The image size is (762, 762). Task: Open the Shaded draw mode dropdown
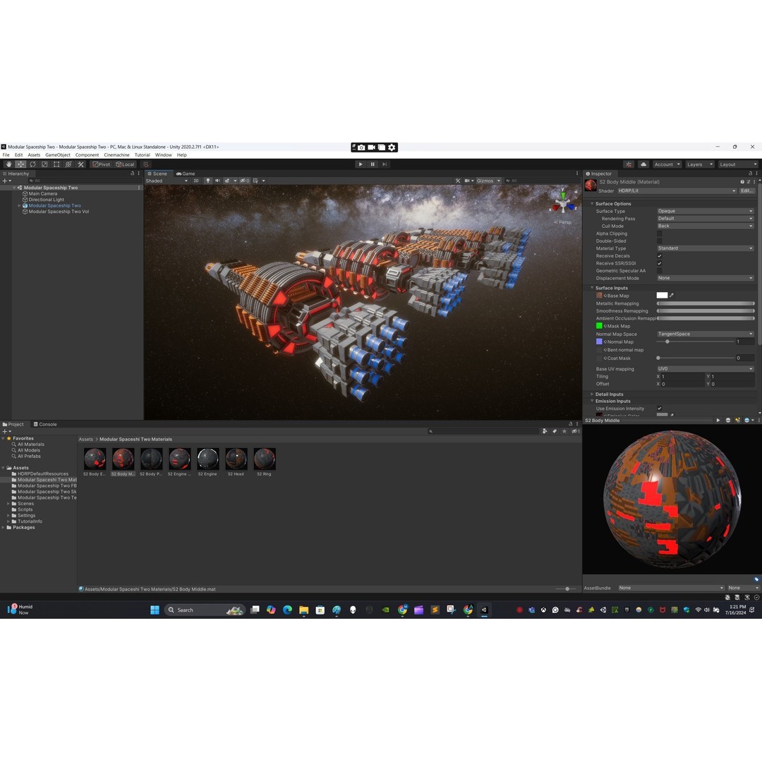pos(167,181)
